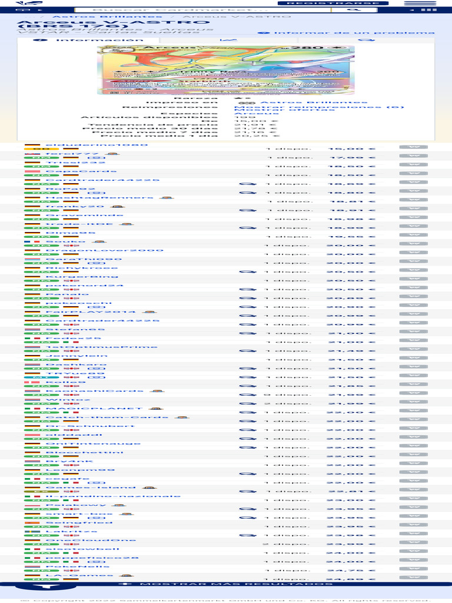The width and height of the screenshot is (452, 603).
Task: Open the Cardmarket logo home link
Action: tap(29, 3)
